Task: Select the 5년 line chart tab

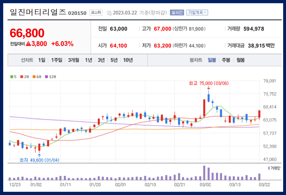Action: [114, 60]
